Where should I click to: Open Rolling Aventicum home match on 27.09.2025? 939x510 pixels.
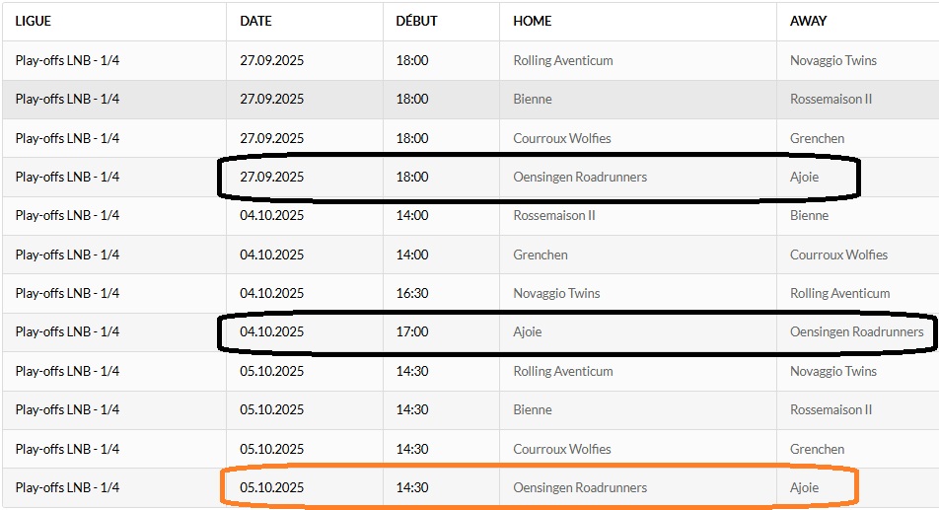click(x=563, y=60)
